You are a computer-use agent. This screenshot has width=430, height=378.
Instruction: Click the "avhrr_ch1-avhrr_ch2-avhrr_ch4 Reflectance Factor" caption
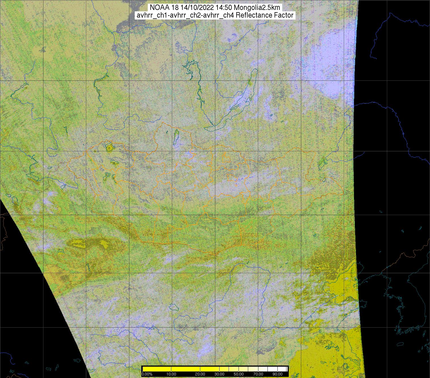pos(215,15)
